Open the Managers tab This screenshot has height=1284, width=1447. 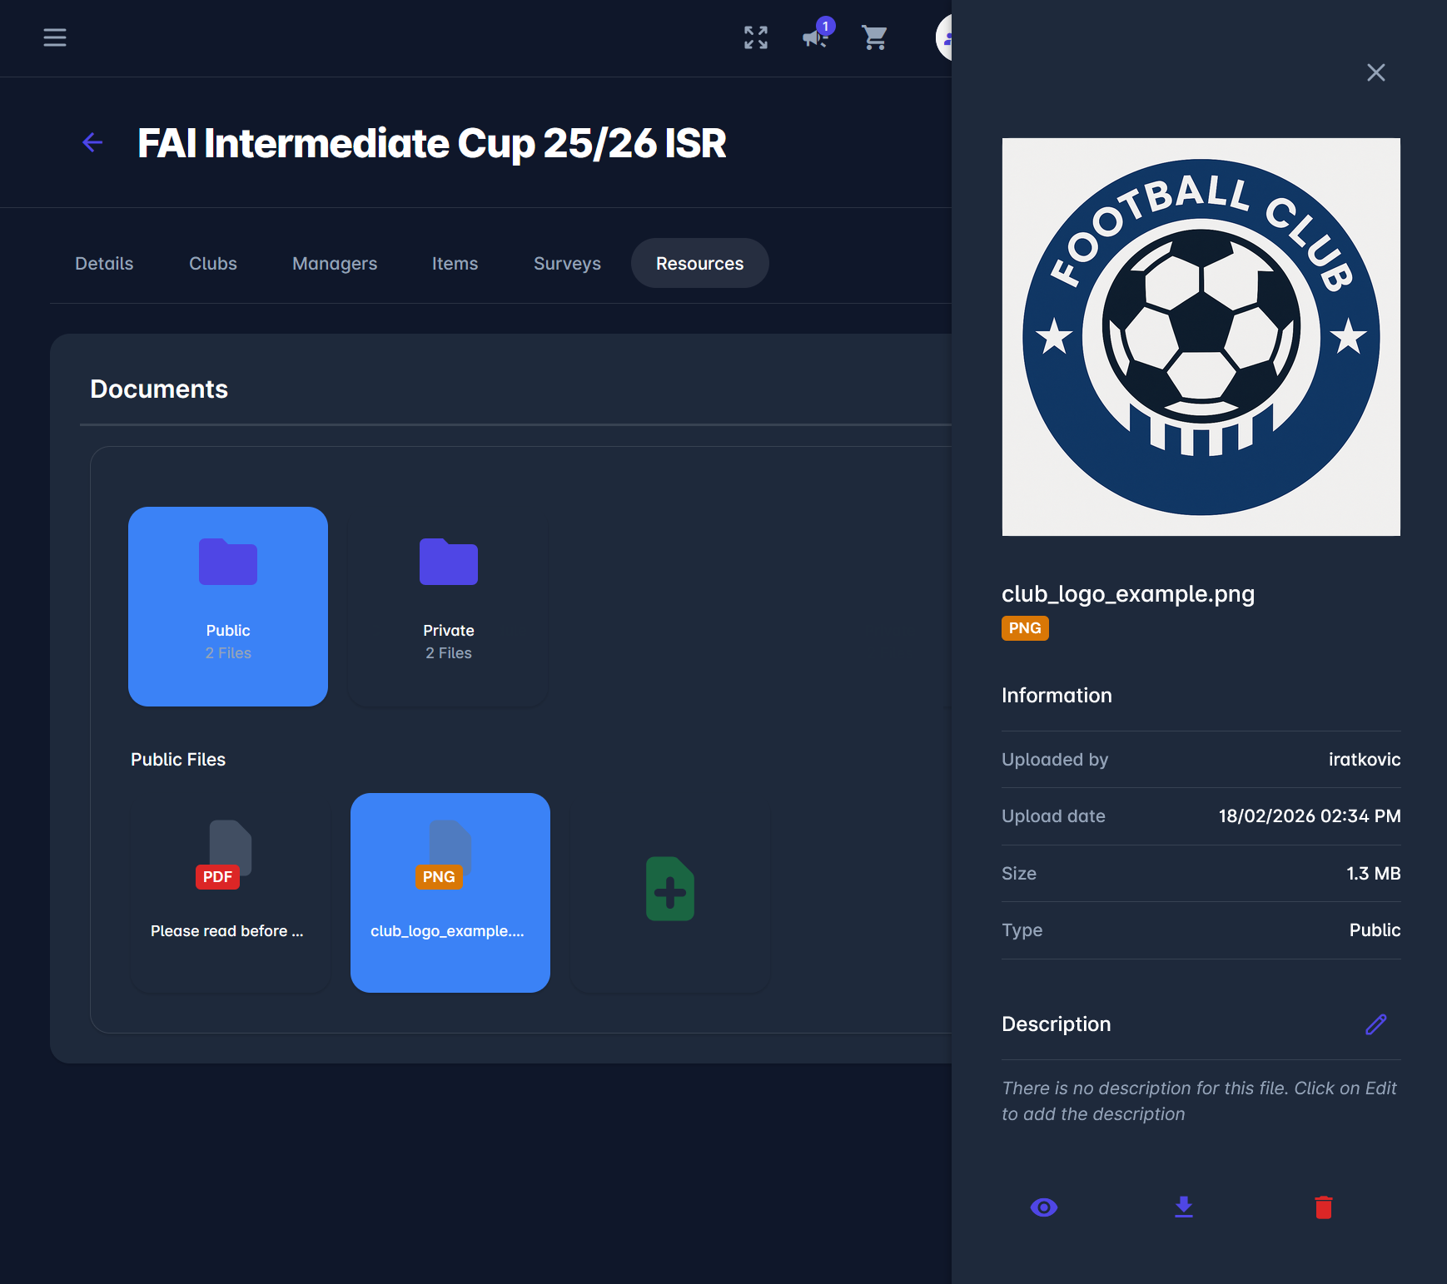pos(335,264)
